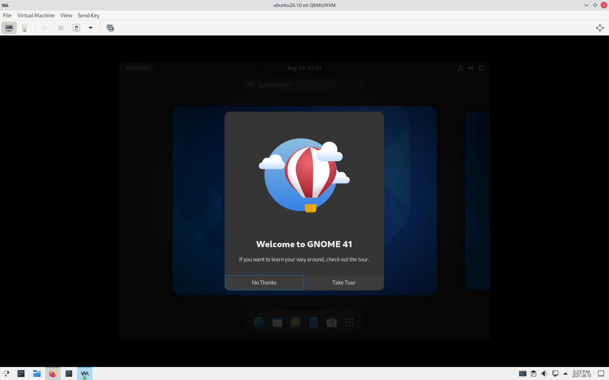The image size is (609, 380).
Task: Open Rhythmbox music player from the dock
Action: click(295, 322)
